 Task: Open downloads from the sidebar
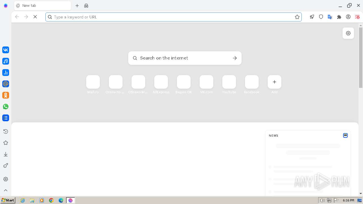click(6, 154)
